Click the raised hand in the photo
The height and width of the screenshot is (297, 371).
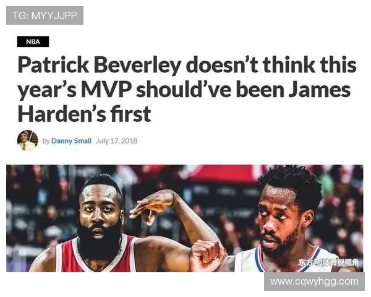tap(151, 207)
